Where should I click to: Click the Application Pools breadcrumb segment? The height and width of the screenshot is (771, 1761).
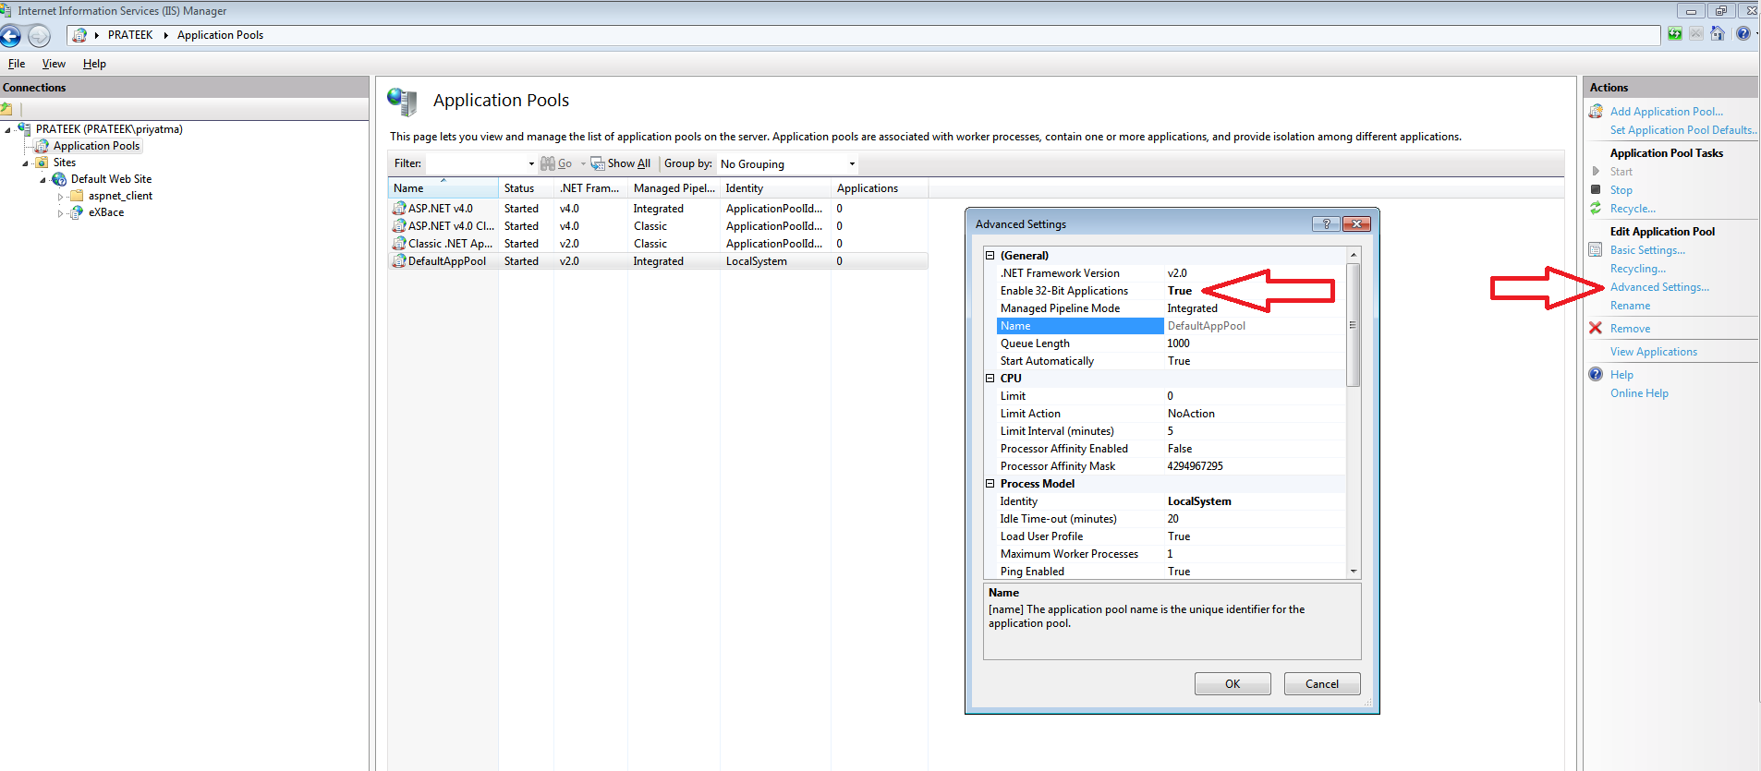(x=220, y=35)
